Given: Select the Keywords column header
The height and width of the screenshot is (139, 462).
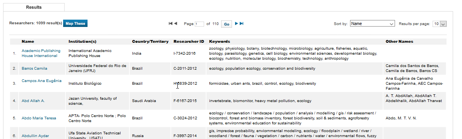Looking at the screenshot, I should click(x=220, y=41).
